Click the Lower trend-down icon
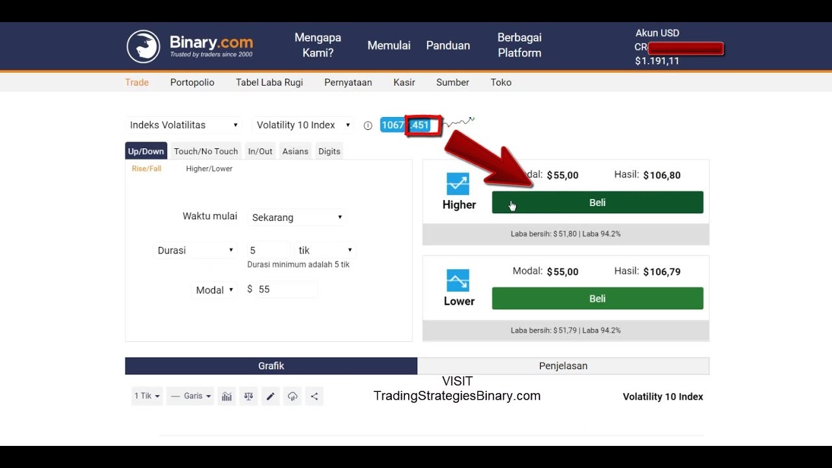 point(458,281)
